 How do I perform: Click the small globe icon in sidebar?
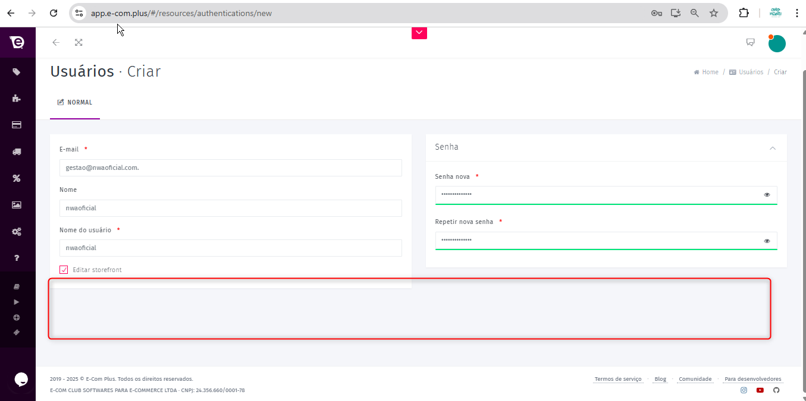[x=17, y=317]
